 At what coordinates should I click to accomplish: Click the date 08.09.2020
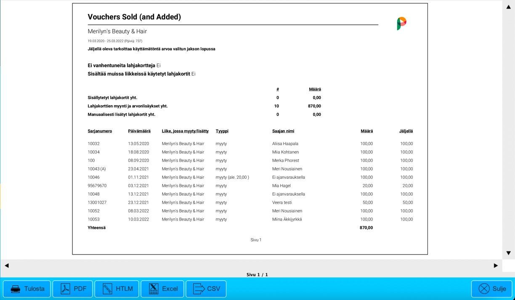click(x=138, y=161)
